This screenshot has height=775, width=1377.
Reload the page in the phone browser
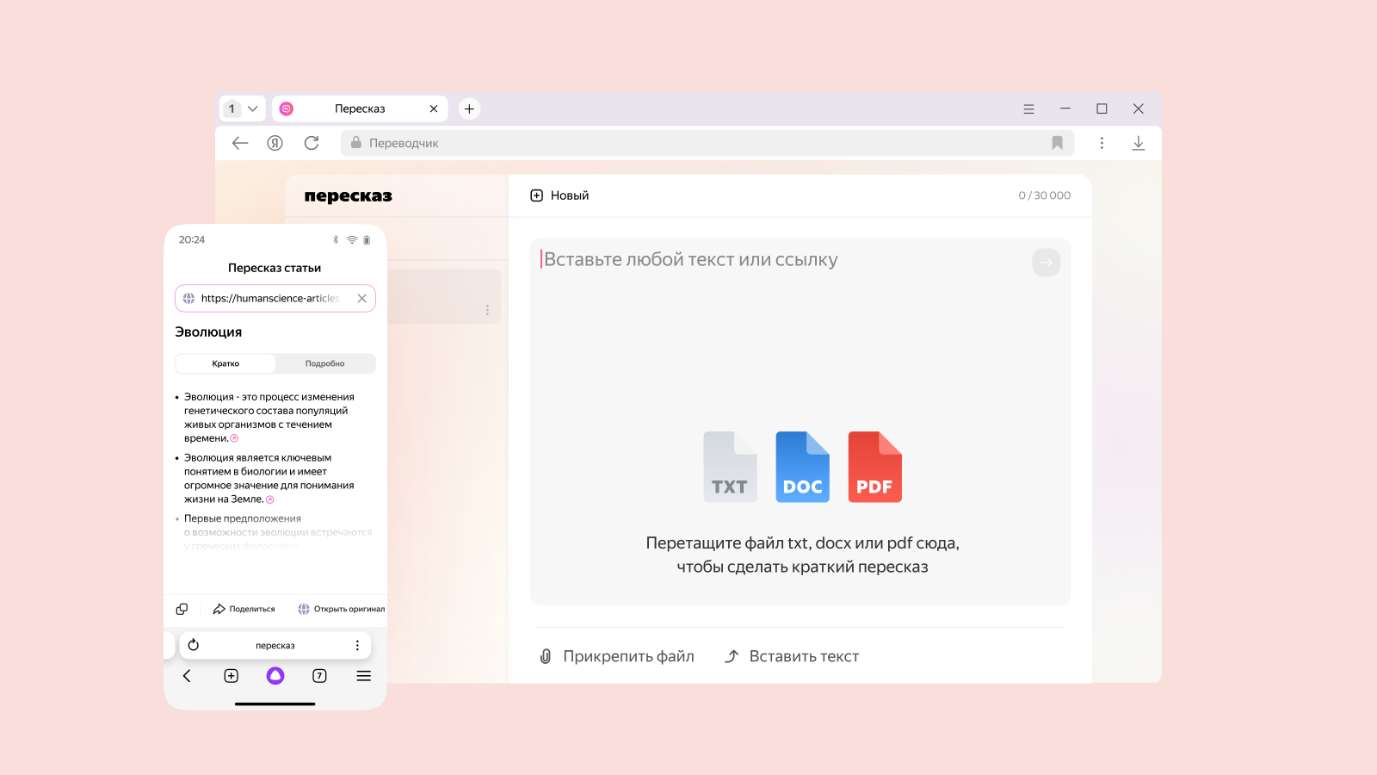click(194, 645)
